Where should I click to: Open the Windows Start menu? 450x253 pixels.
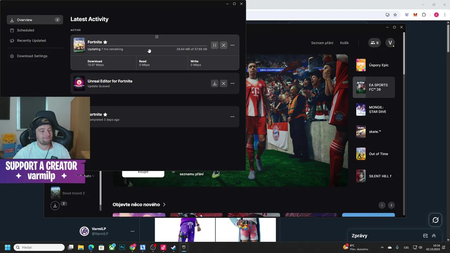point(7,247)
